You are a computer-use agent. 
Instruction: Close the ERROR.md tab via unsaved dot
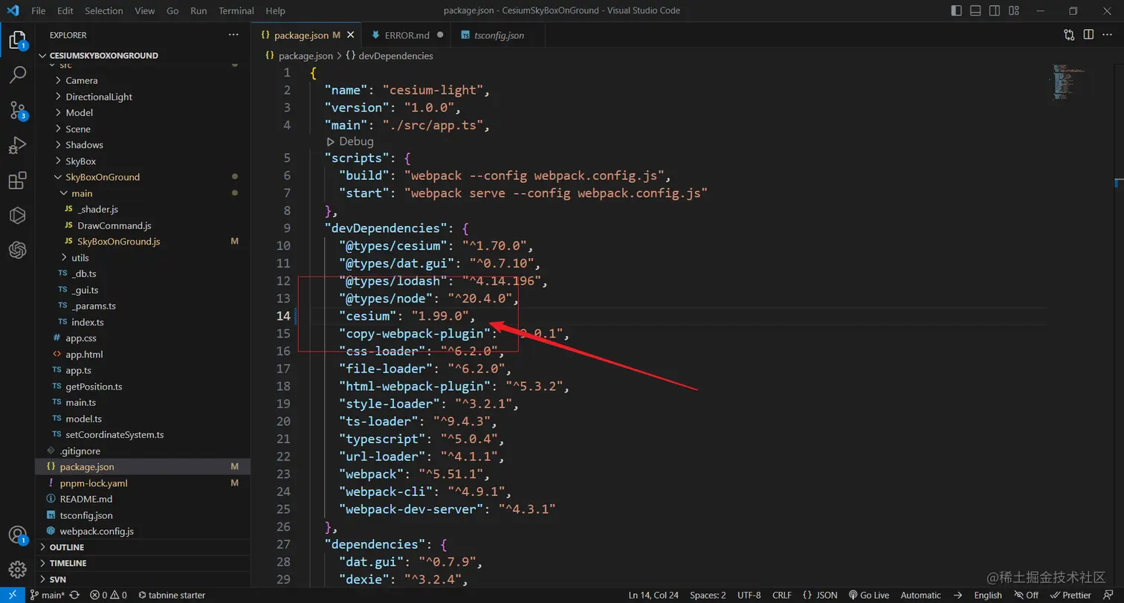tap(440, 35)
